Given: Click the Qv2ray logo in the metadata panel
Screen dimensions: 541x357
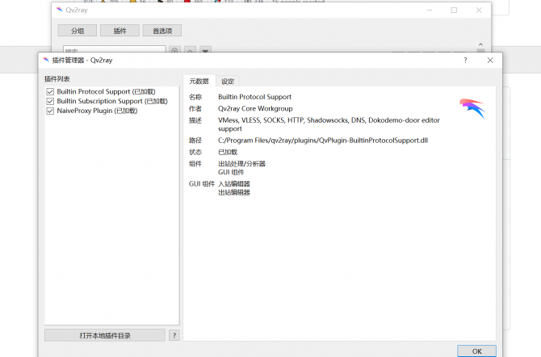Looking at the screenshot, I should [x=472, y=108].
